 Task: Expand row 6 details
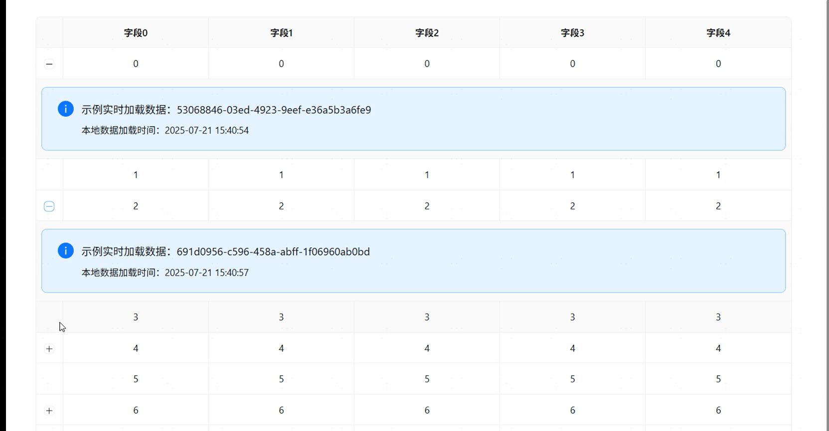coord(49,411)
